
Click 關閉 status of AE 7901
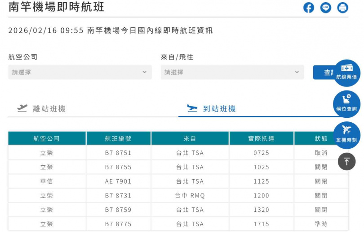pyautogui.click(x=321, y=181)
